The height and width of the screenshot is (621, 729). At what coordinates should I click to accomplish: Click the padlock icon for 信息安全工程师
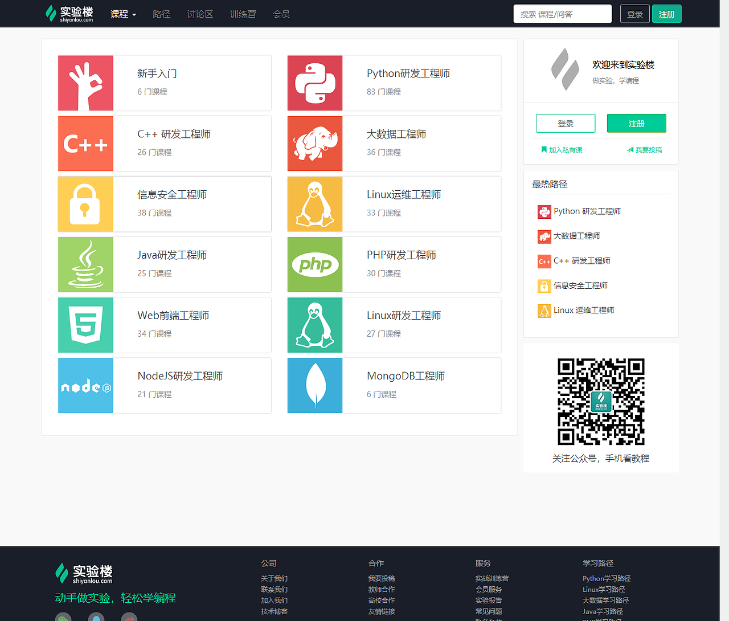85,204
